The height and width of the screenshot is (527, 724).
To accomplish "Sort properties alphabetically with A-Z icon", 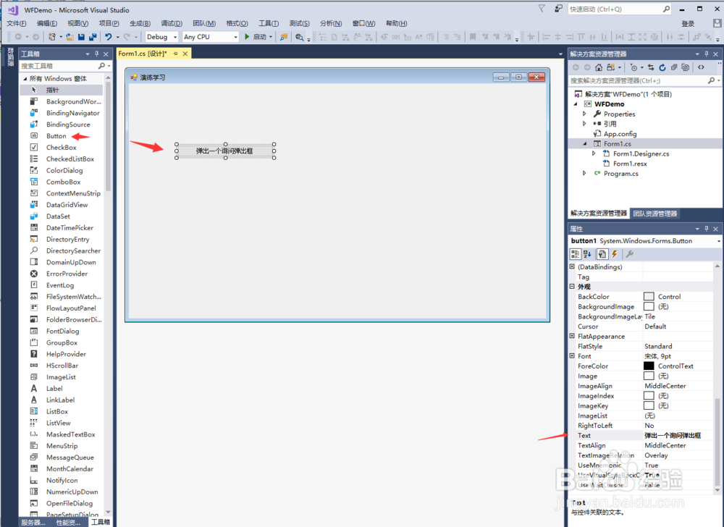I will point(587,254).
